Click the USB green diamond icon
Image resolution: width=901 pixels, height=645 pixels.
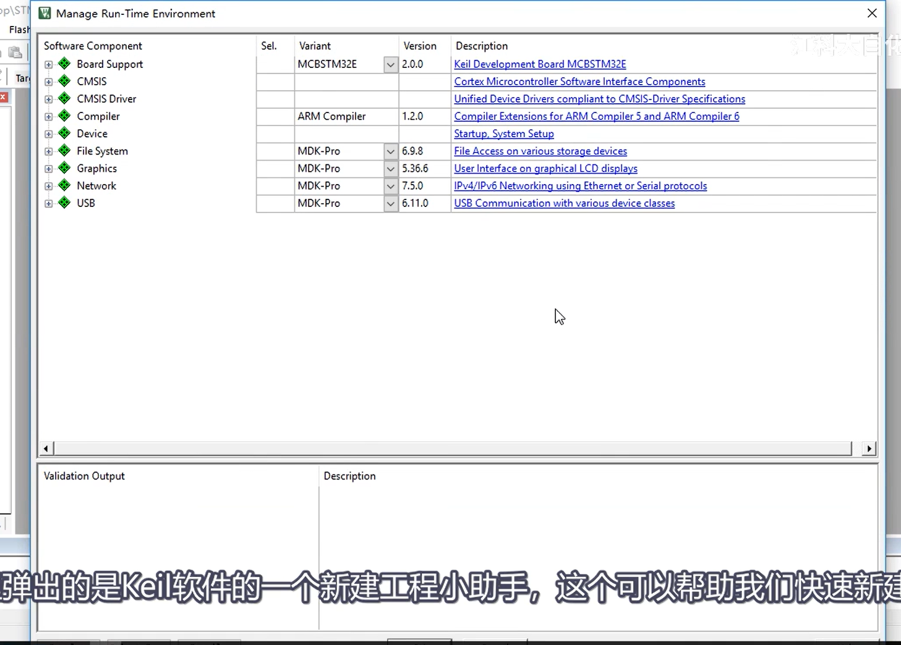pos(64,203)
